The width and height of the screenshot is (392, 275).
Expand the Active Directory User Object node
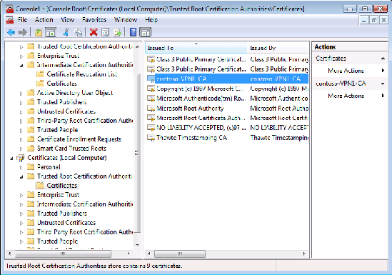[21, 94]
